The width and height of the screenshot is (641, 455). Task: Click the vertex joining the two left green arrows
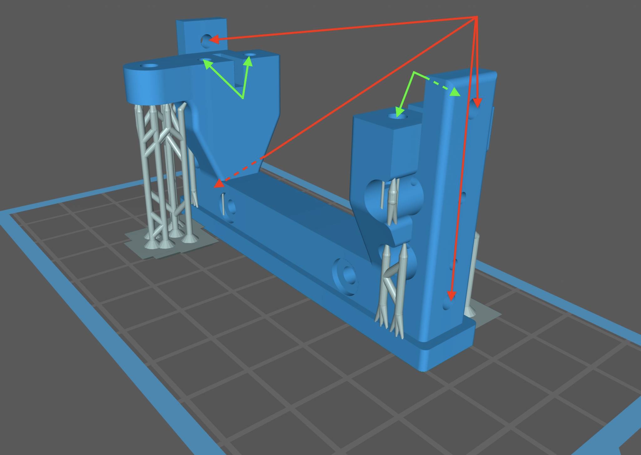pyautogui.click(x=243, y=98)
